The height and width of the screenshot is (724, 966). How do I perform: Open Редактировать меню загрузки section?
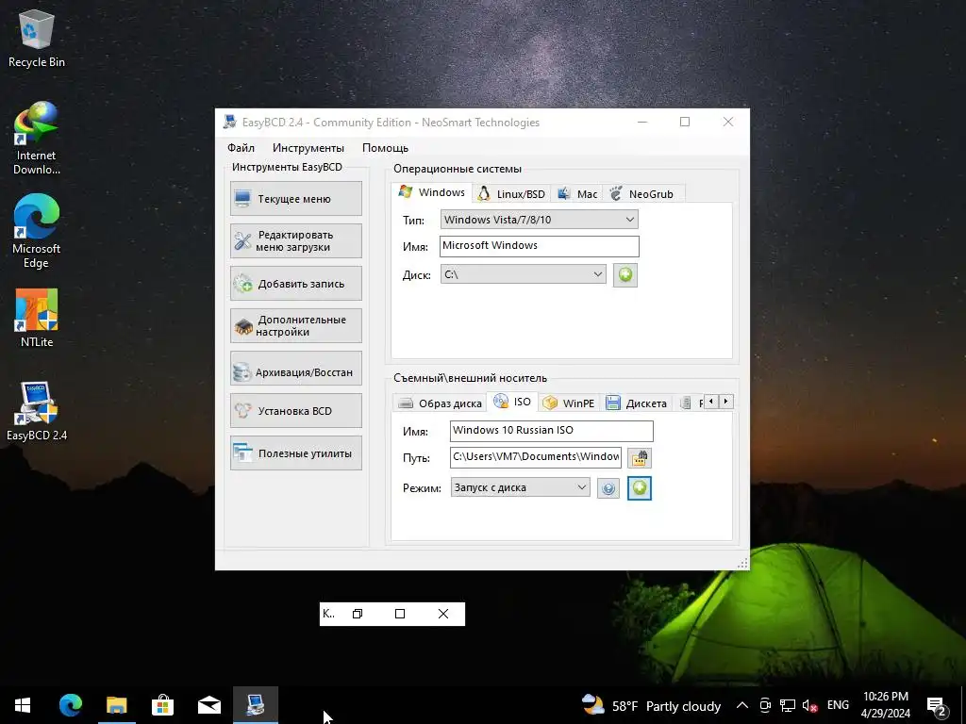[x=295, y=240]
